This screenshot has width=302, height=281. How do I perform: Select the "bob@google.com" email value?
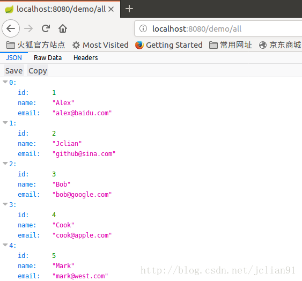pyautogui.click(x=82, y=195)
